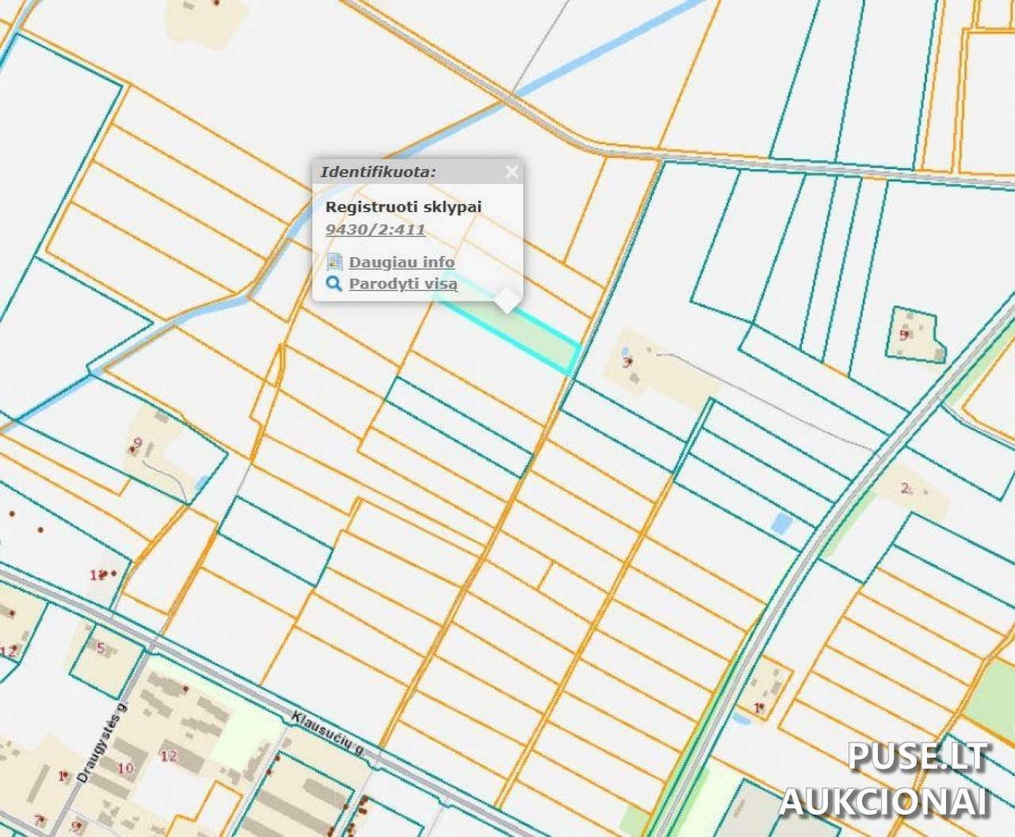1015x837 pixels.
Task: Click the magnifier icon beside Parodyti visą
Action: pyautogui.click(x=334, y=284)
